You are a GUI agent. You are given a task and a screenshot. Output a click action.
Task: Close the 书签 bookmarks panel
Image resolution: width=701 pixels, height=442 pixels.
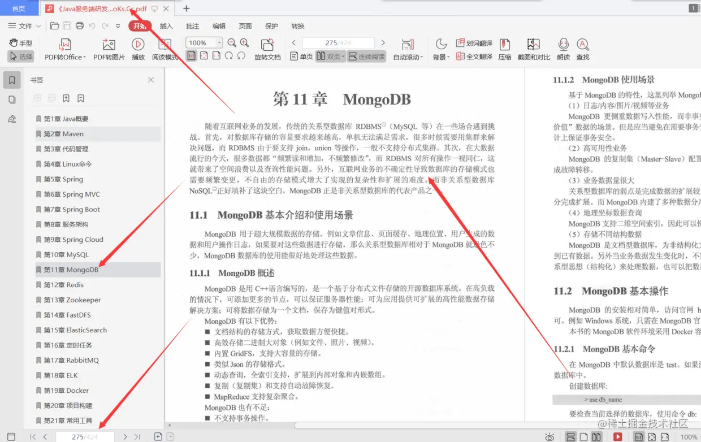click(151, 80)
